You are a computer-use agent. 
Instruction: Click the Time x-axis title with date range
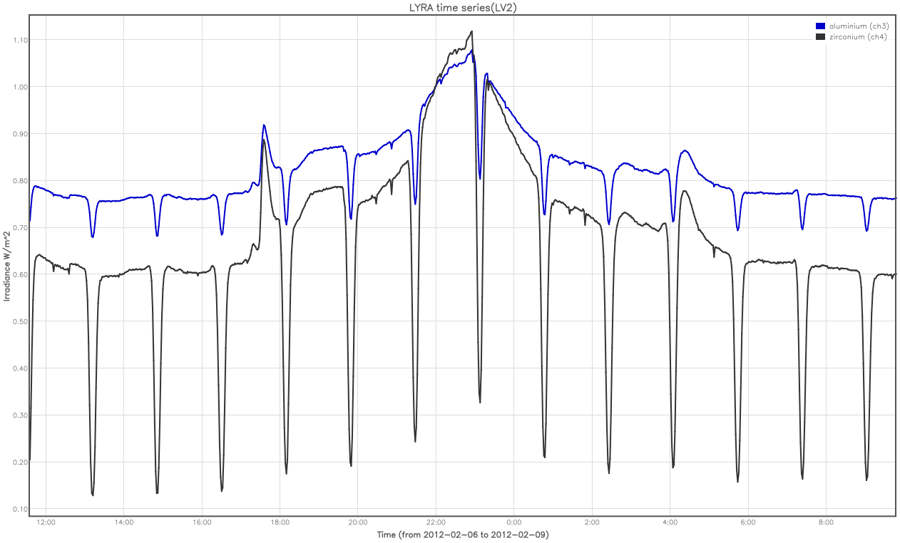[463, 534]
